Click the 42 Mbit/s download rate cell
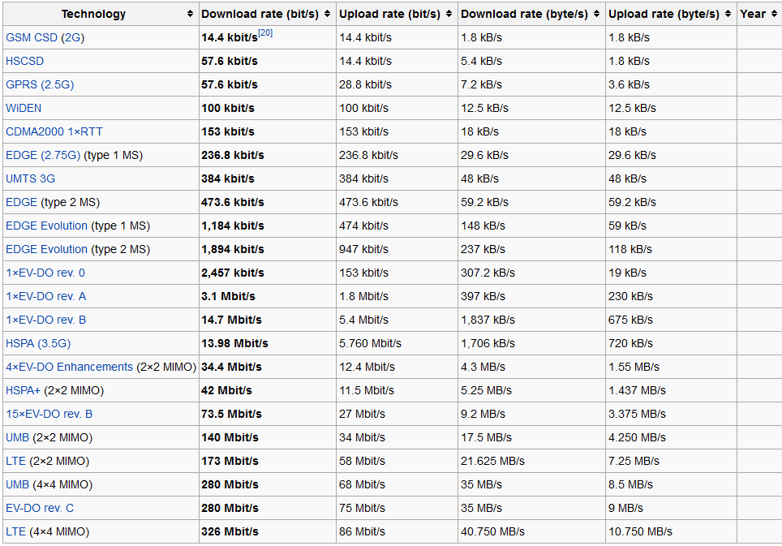782x546 pixels. click(x=268, y=390)
